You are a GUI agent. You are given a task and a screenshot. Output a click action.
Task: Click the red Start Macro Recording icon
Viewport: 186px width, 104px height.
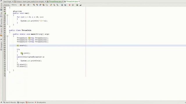pyautogui.click(x=70, y=5)
